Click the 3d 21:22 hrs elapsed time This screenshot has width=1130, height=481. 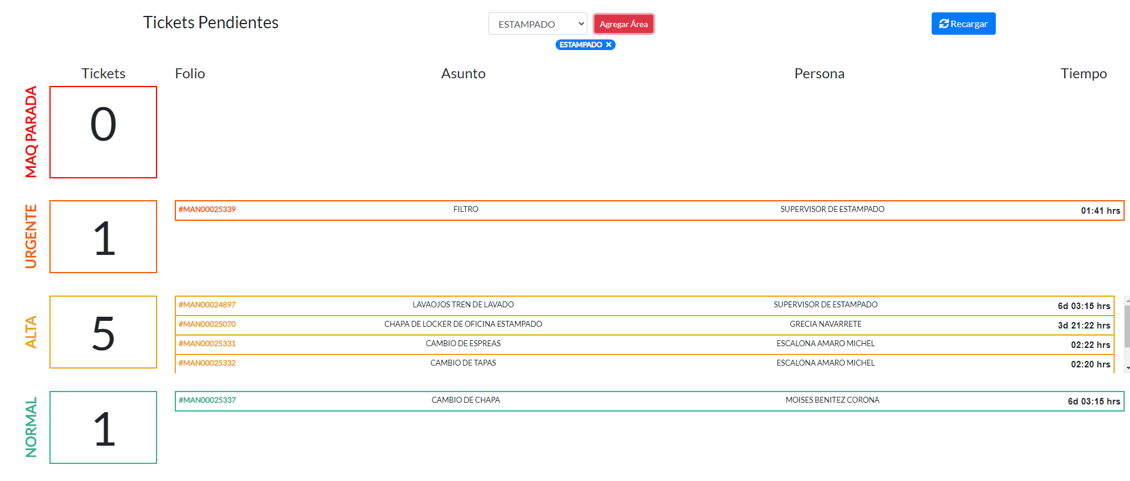(1084, 326)
